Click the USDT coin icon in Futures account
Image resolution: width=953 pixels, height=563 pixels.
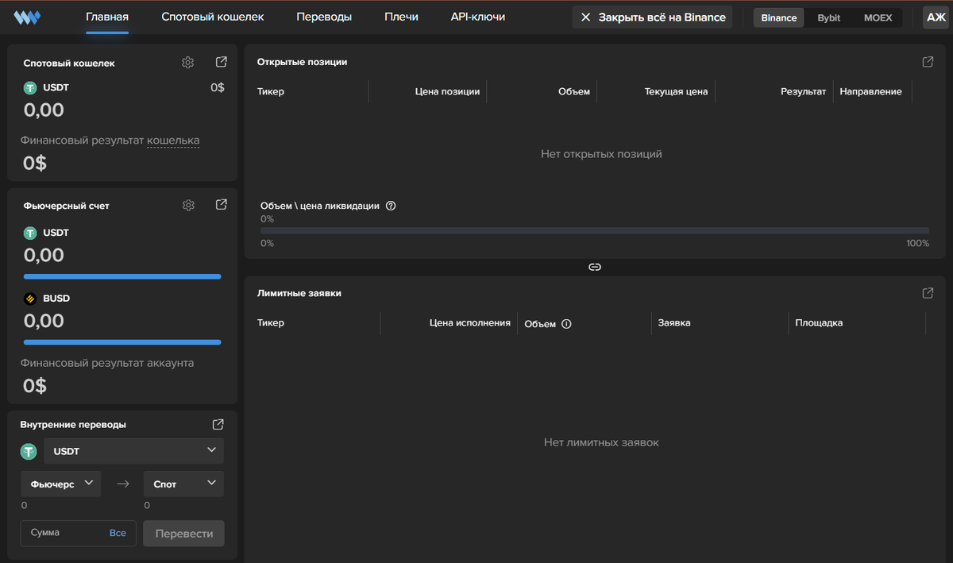coord(30,233)
